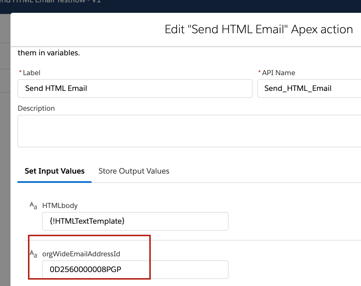This screenshot has width=361, height=286.
Task: Click the Aa text icon beside HTMLbody
Action: 34,206
